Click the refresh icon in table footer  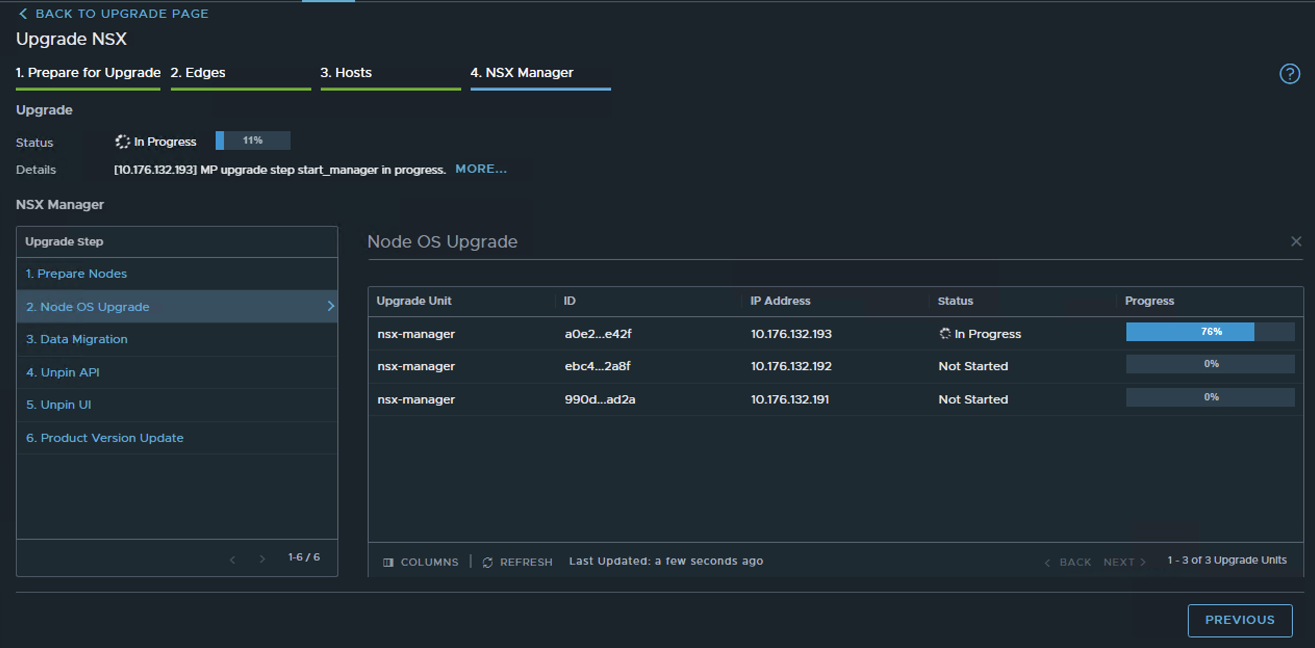tap(487, 562)
